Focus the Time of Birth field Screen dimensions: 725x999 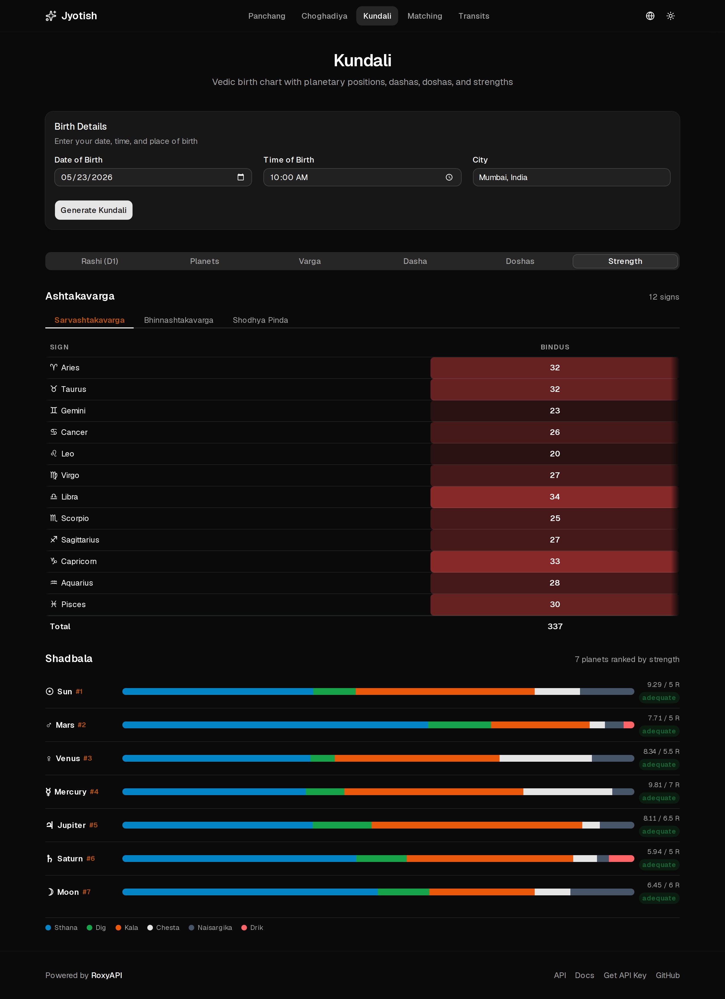[x=362, y=177]
